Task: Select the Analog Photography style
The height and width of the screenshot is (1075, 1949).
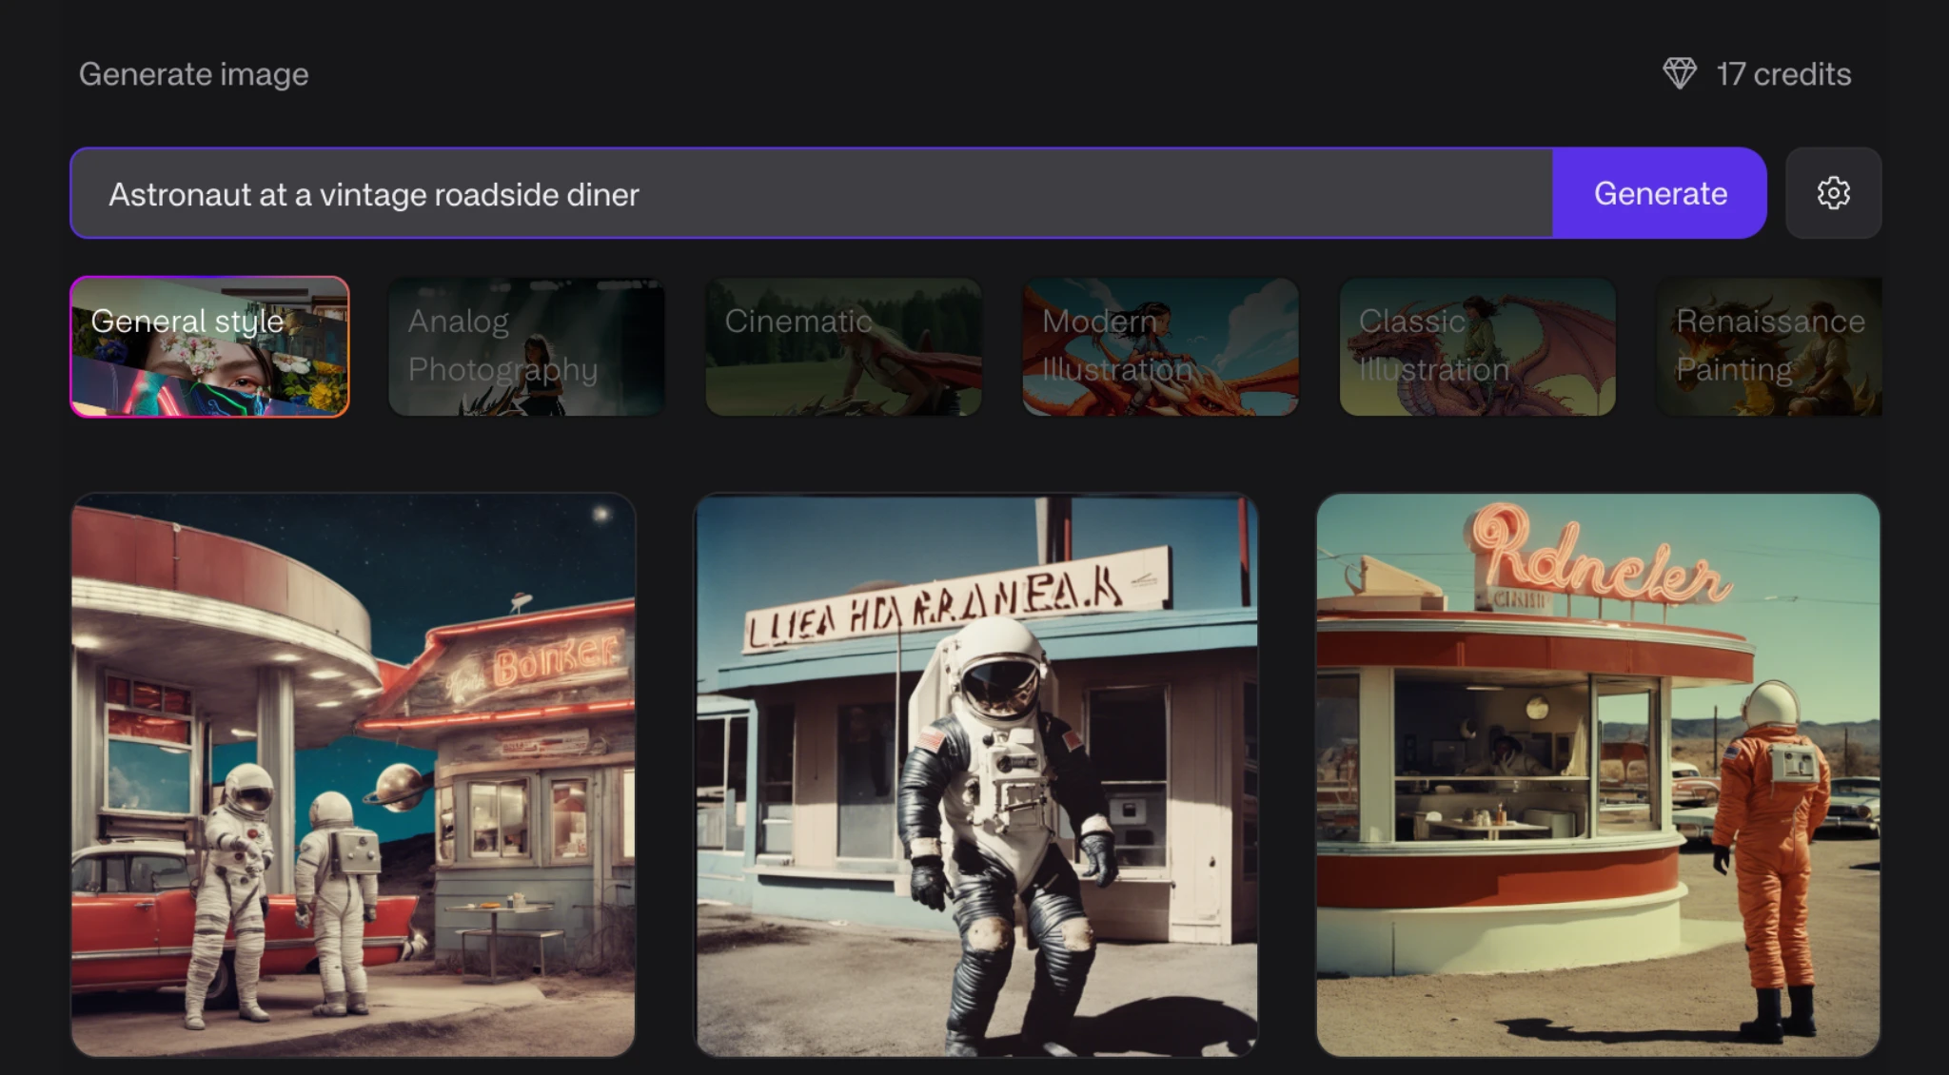Action: click(x=526, y=347)
